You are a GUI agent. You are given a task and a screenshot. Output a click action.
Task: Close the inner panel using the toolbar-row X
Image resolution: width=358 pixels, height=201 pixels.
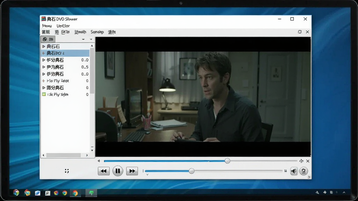[307, 32]
